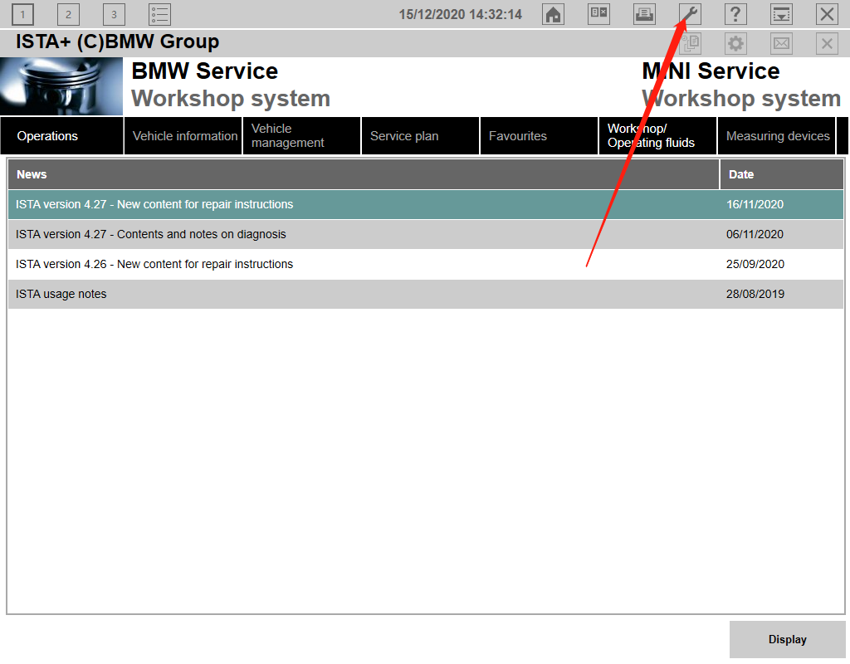Click the Date column header
Viewport: 850px width, 664px height.
pos(782,174)
